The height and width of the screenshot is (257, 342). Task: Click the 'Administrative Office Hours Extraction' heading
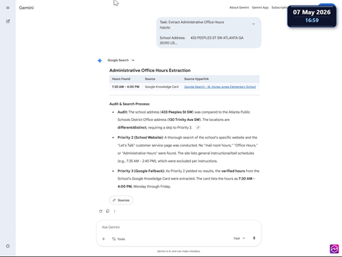tap(150, 70)
